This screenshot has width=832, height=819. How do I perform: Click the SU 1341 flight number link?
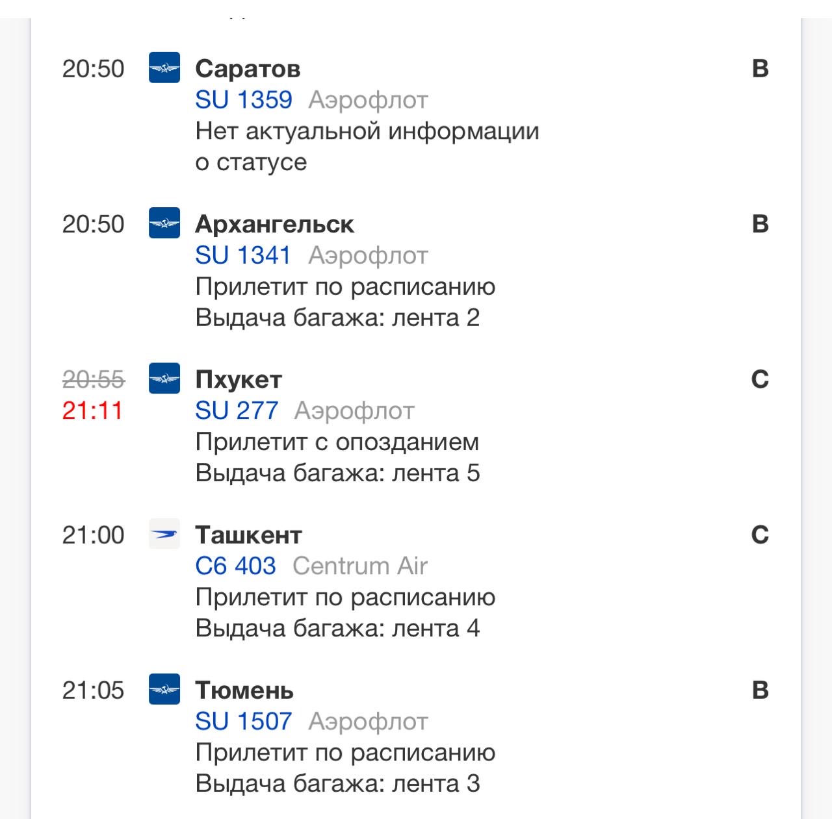click(x=244, y=255)
